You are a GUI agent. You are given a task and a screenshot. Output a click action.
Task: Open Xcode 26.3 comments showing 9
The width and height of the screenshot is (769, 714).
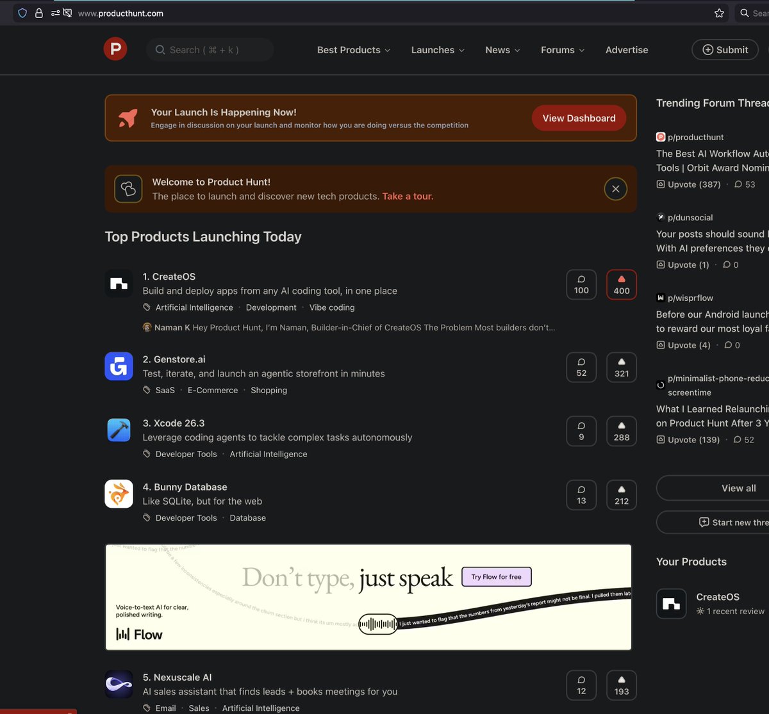click(581, 431)
